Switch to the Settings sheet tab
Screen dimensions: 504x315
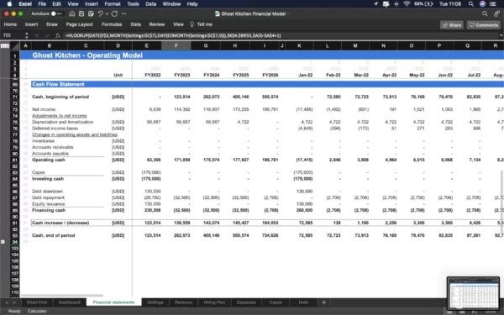click(x=155, y=302)
